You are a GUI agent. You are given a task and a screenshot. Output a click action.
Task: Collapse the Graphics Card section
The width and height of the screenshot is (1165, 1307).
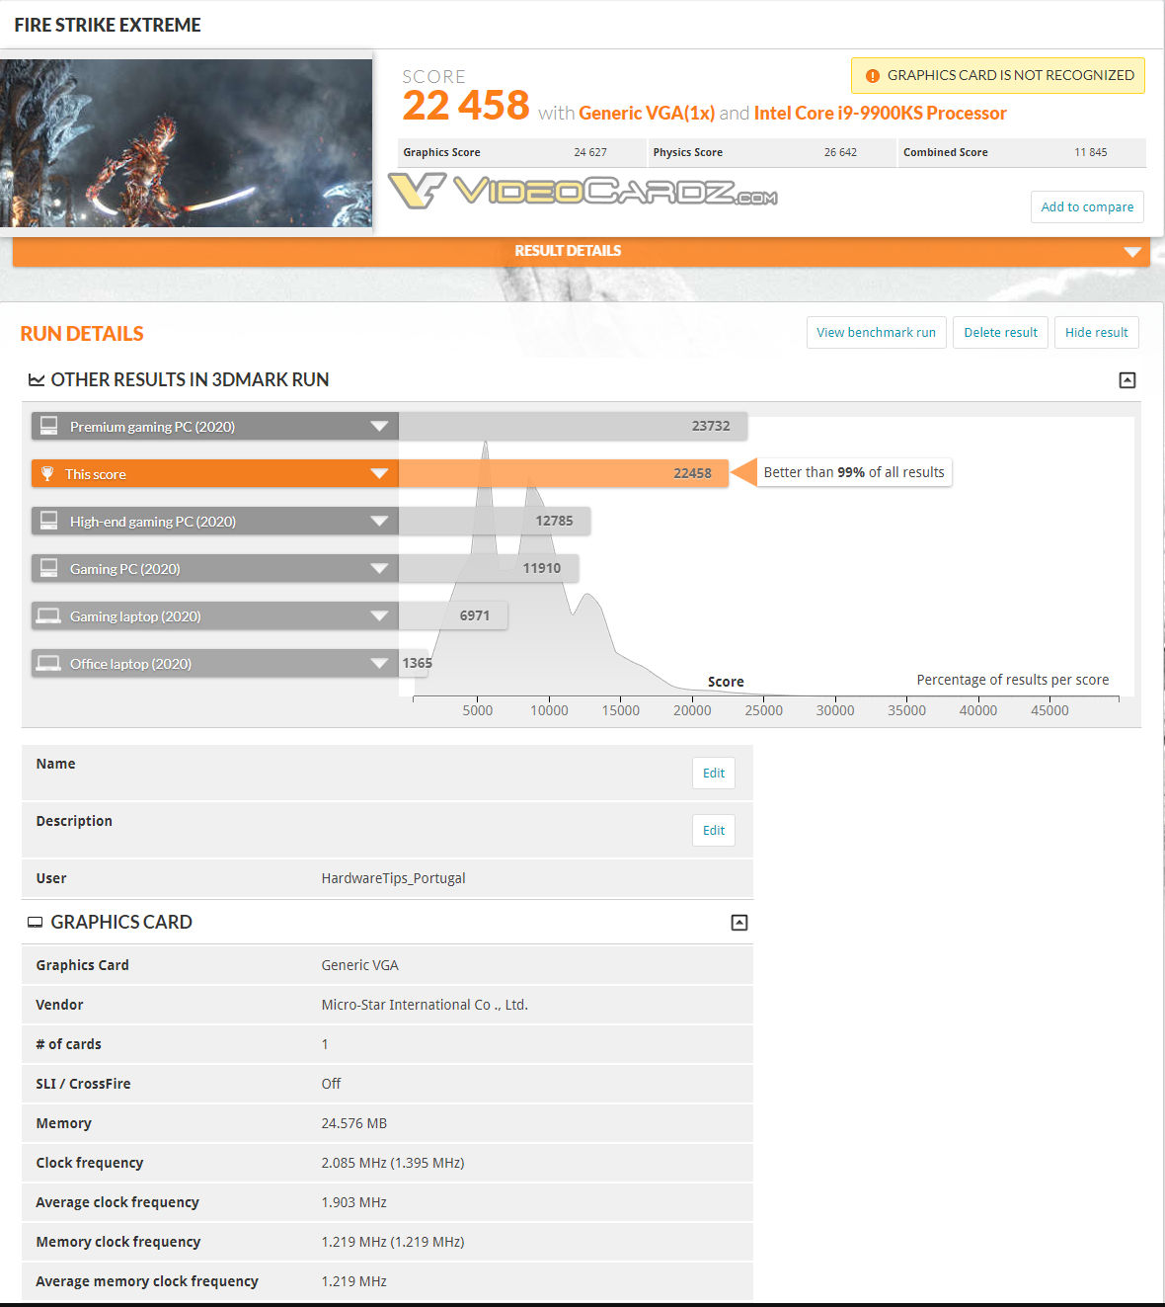coord(739,923)
